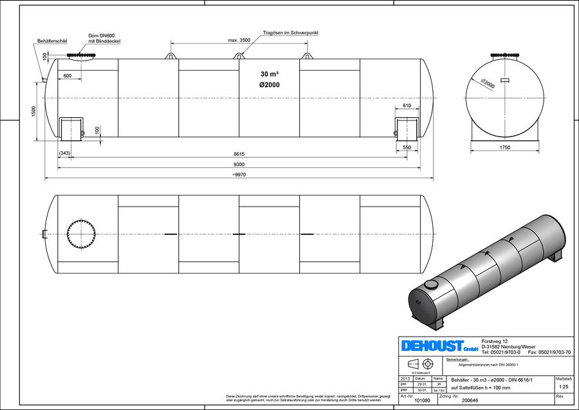The height and width of the screenshot is (410, 579).
Task: Select 'Tragösen im Schwerpunkt' annotation
Action: point(291,33)
